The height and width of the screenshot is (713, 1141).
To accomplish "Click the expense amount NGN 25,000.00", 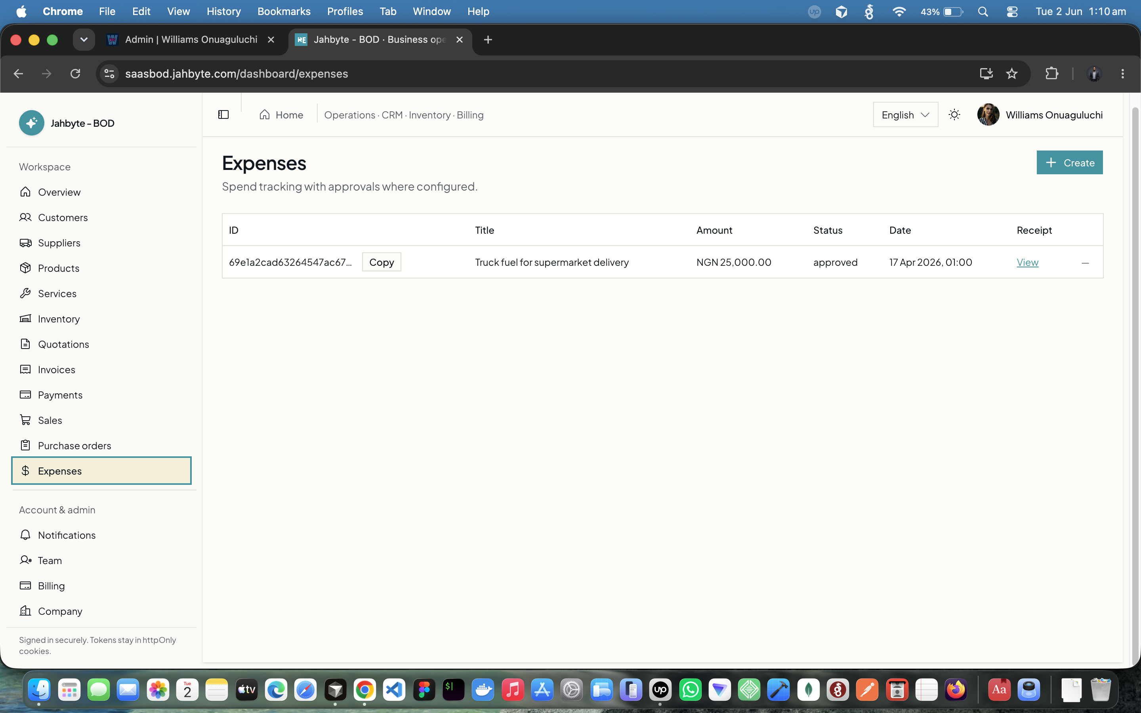I will pyautogui.click(x=734, y=262).
